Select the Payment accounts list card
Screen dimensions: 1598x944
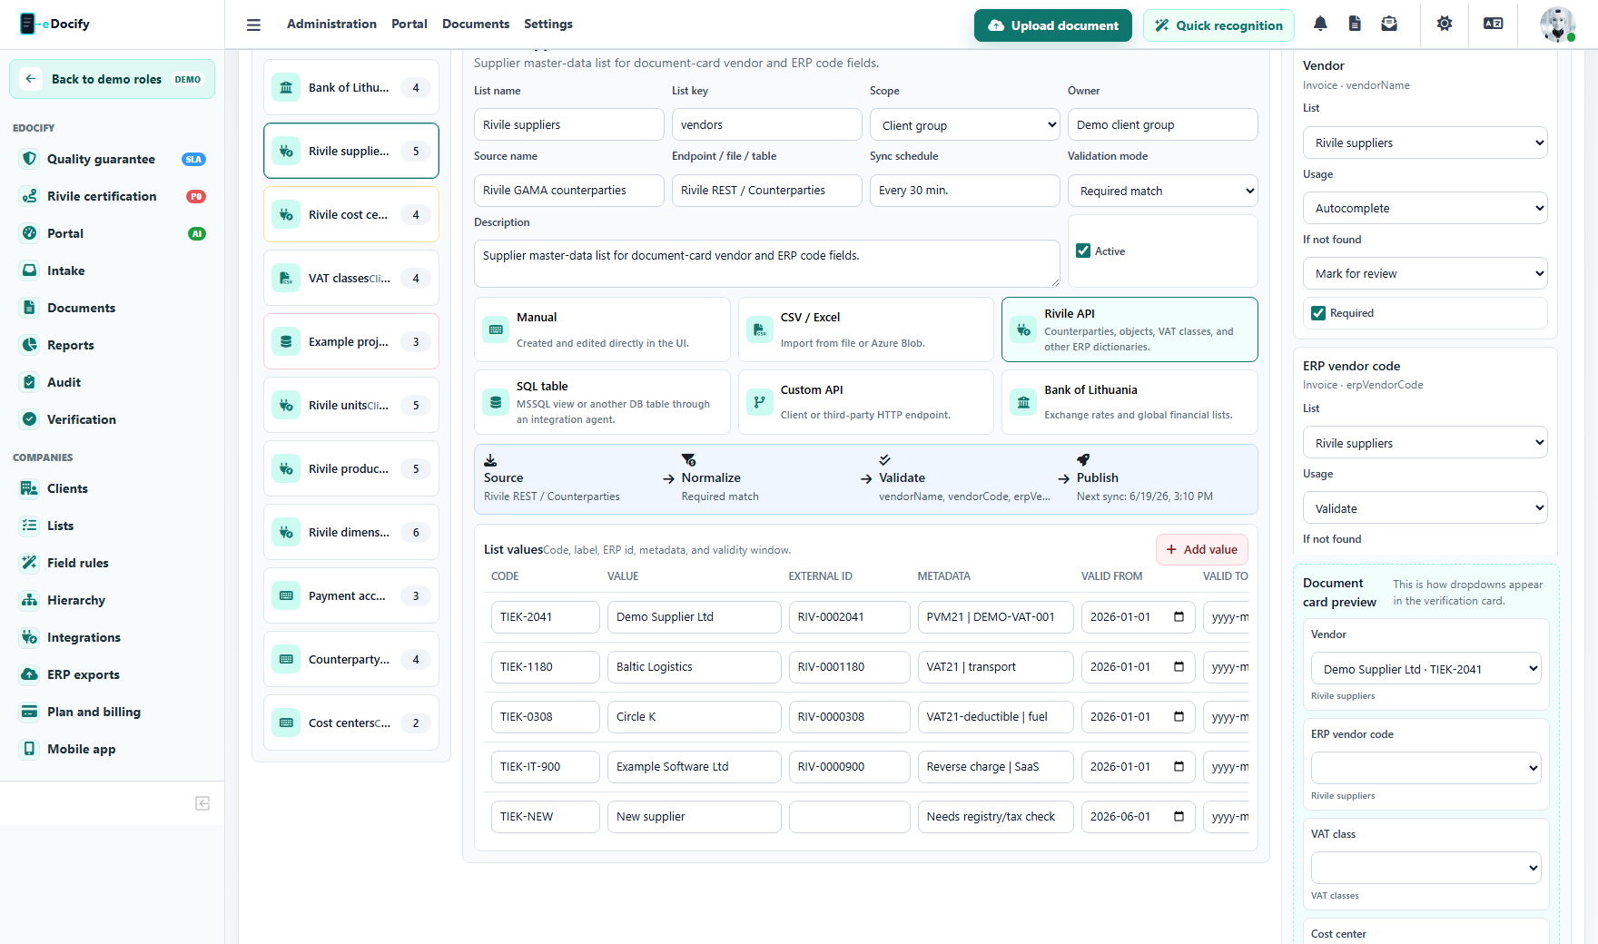coord(351,595)
